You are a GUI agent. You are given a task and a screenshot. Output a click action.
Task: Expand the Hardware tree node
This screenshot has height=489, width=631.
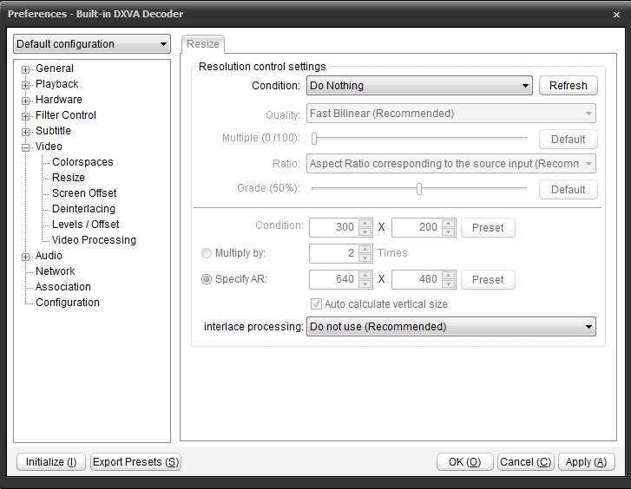[25, 101]
